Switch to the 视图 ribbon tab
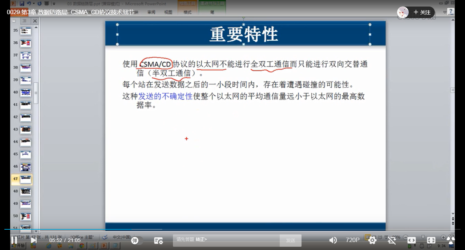The width and height of the screenshot is (465, 250). 168,12
